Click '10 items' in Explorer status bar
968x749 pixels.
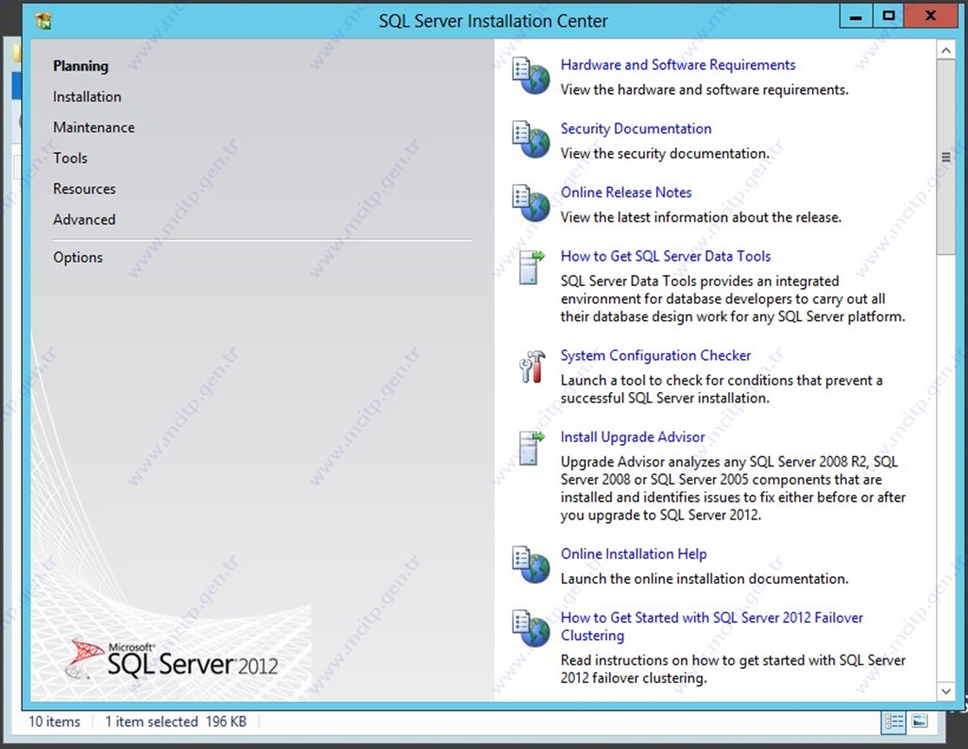coord(55,722)
